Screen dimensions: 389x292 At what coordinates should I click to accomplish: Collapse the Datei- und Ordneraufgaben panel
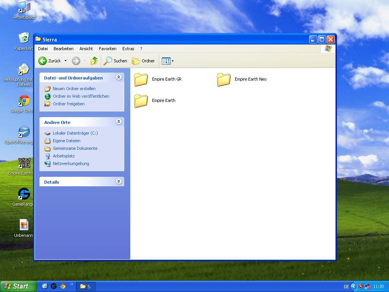(119, 77)
